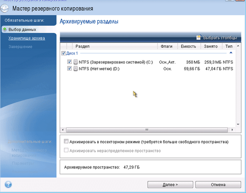Viewport: 246px width, 193px height.
Task: Click the horizontal scrollbar thumb
Action: [x=147, y=130]
